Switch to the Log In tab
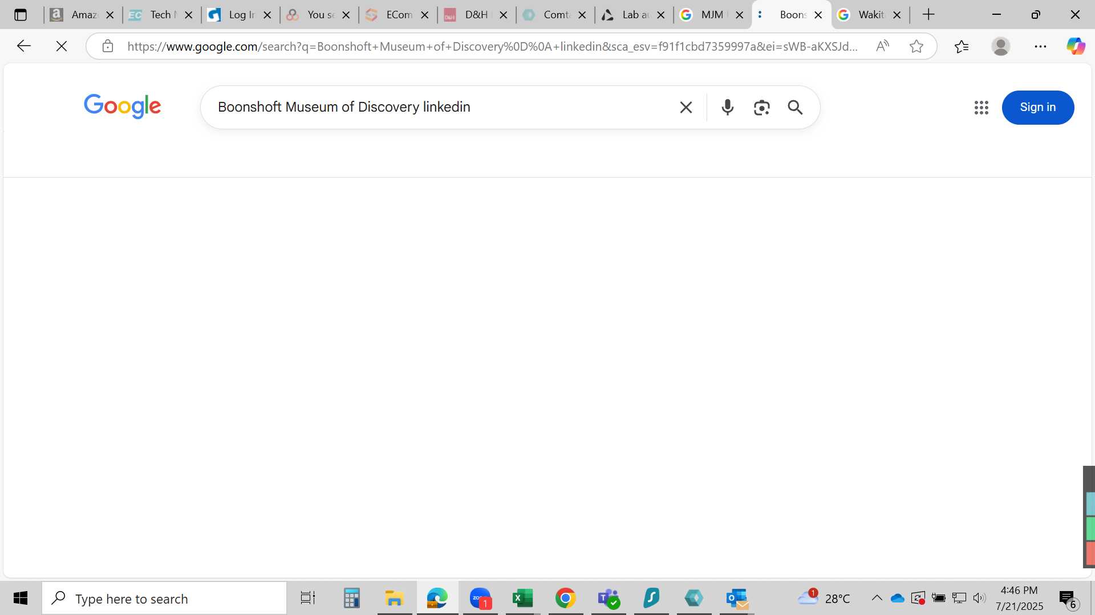Viewport: 1095px width, 615px height. pyautogui.click(x=240, y=15)
